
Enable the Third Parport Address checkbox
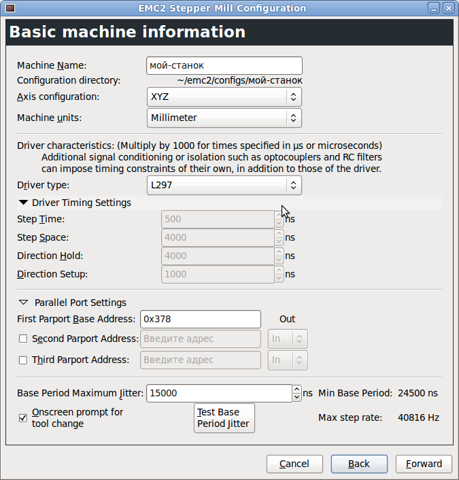click(23, 360)
